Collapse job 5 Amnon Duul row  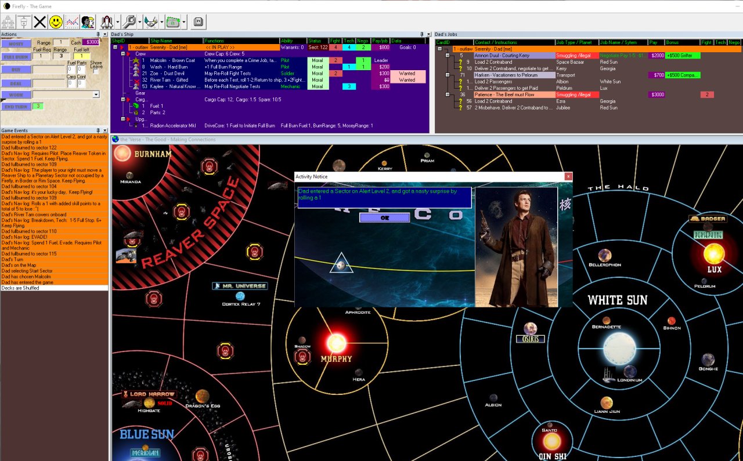pos(448,56)
